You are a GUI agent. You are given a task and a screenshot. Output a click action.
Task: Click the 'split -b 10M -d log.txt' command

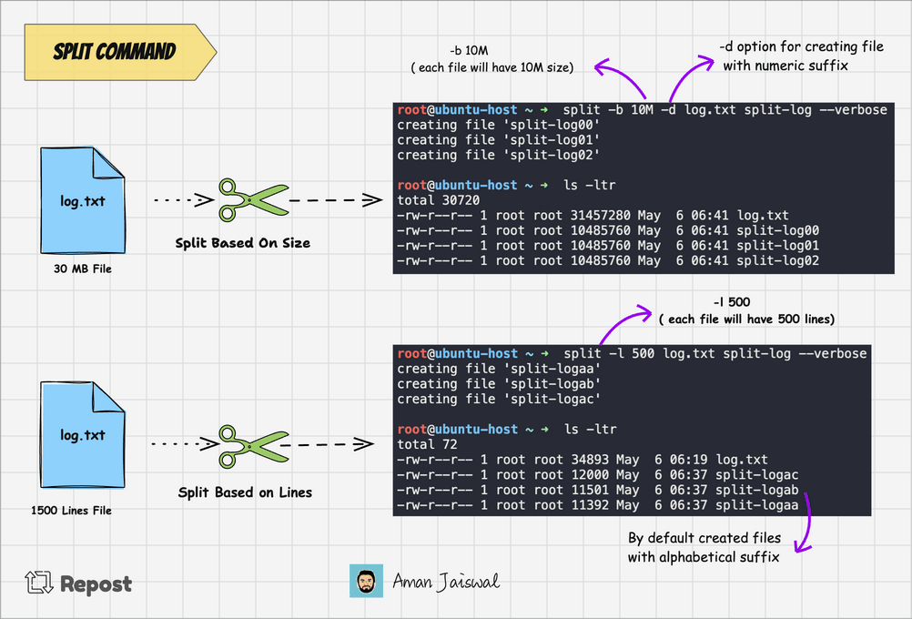tap(725, 110)
